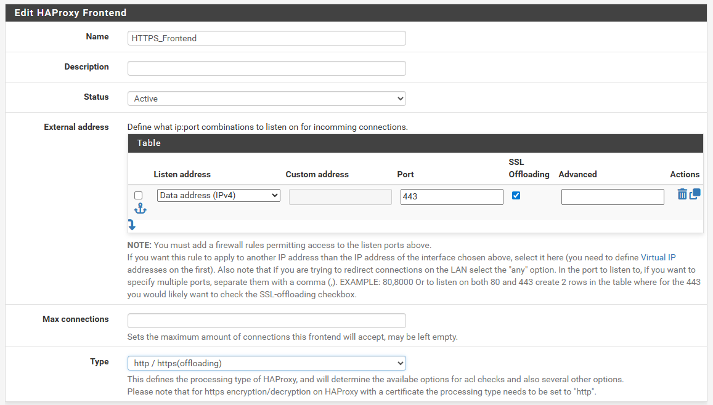Click the Listen address column header
Viewport: 713px width, 405px height.
(182, 174)
